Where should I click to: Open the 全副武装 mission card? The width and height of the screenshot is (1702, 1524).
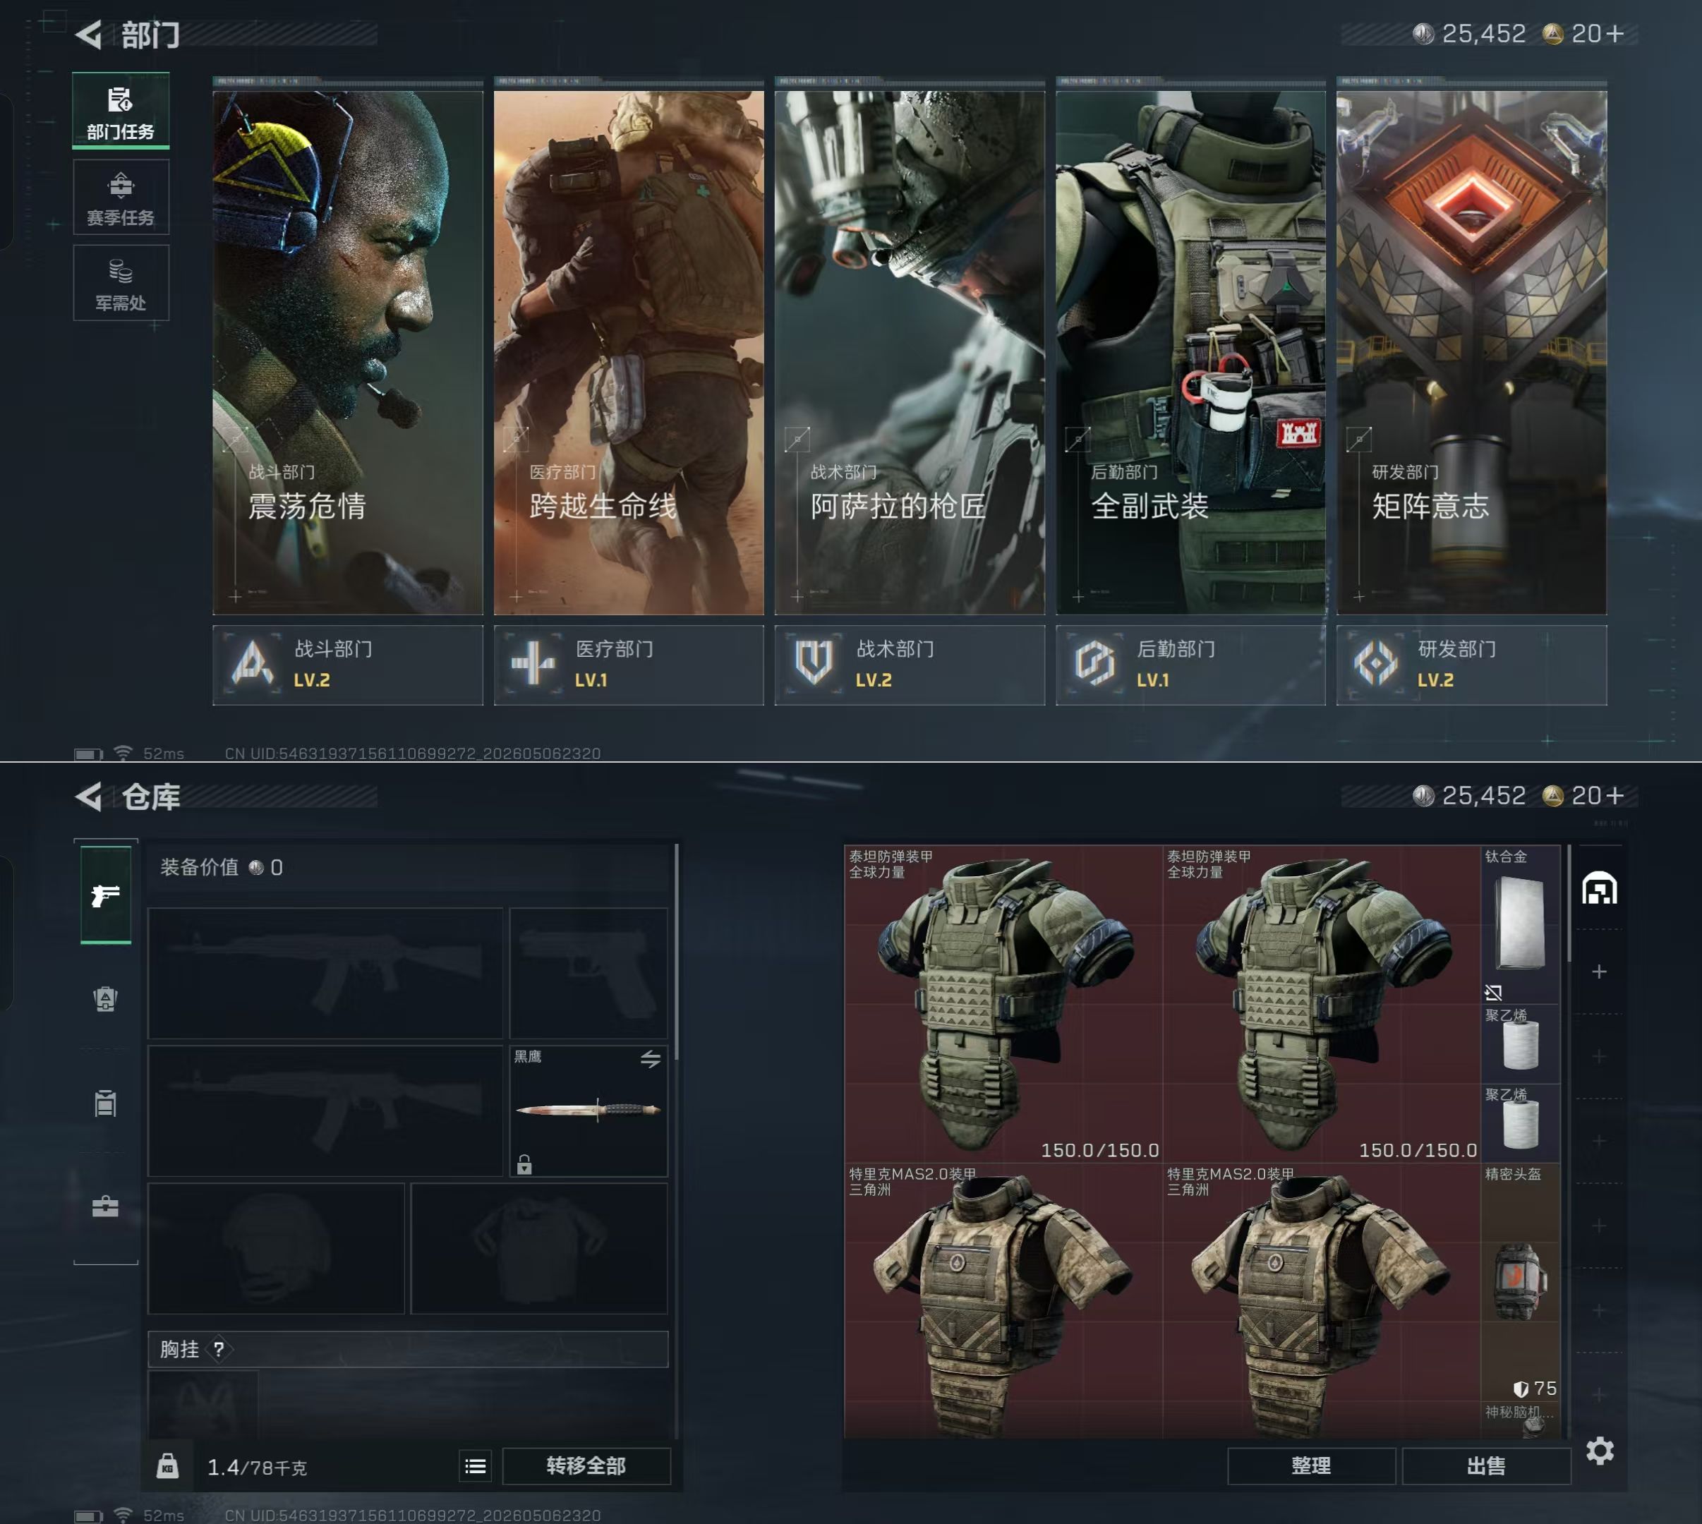(1190, 351)
